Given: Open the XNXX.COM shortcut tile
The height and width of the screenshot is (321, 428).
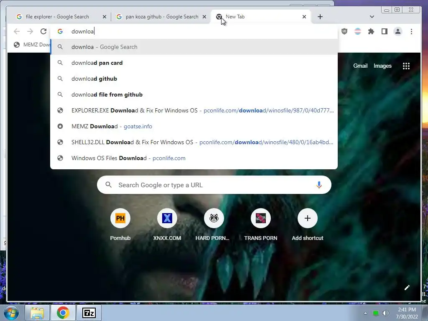Looking at the screenshot, I should pos(167,224).
